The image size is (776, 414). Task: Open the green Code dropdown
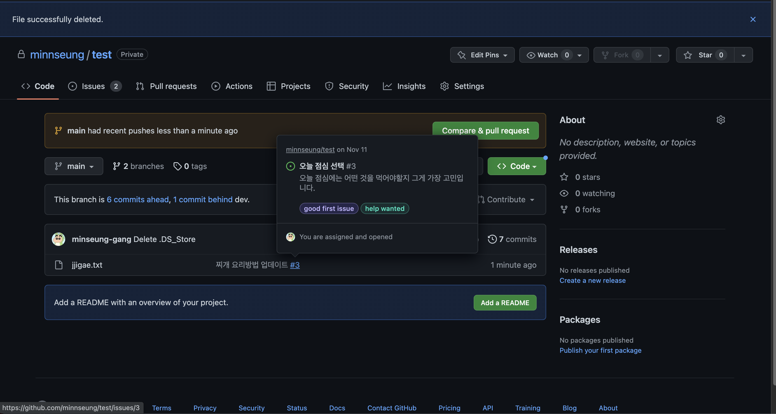pos(516,166)
